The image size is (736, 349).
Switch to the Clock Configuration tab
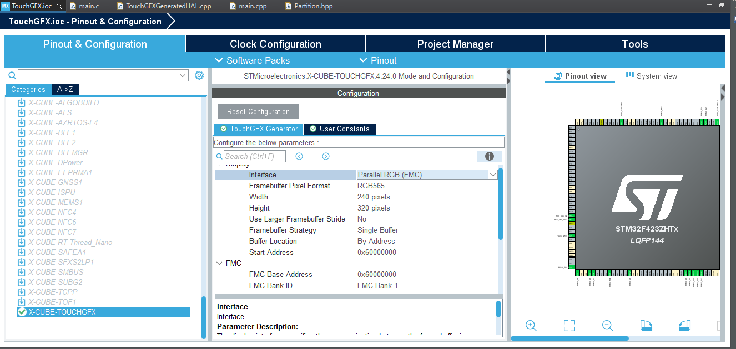pos(275,44)
